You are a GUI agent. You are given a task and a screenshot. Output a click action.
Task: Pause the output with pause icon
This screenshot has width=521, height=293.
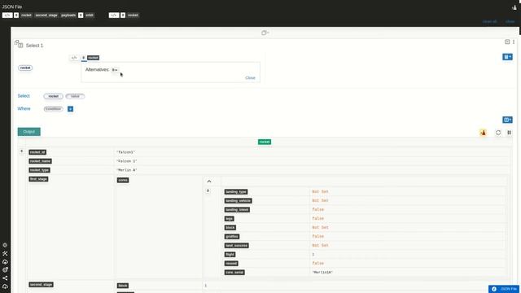pos(509,133)
